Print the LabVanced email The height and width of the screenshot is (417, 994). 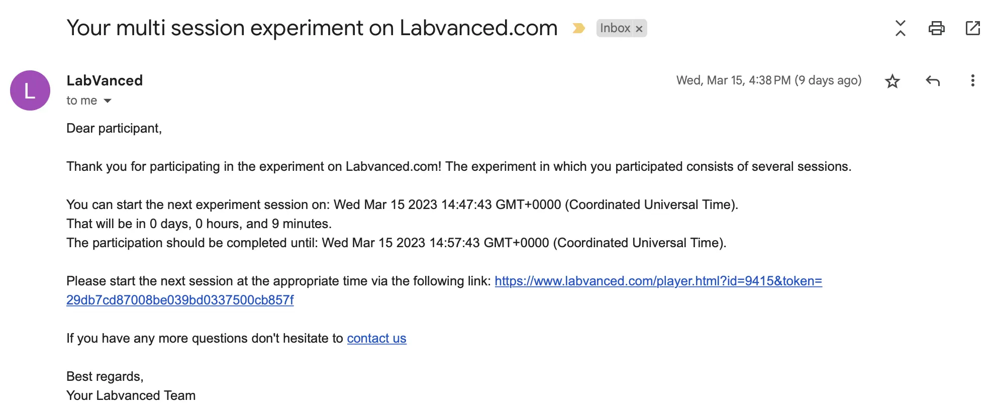pos(936,29)
